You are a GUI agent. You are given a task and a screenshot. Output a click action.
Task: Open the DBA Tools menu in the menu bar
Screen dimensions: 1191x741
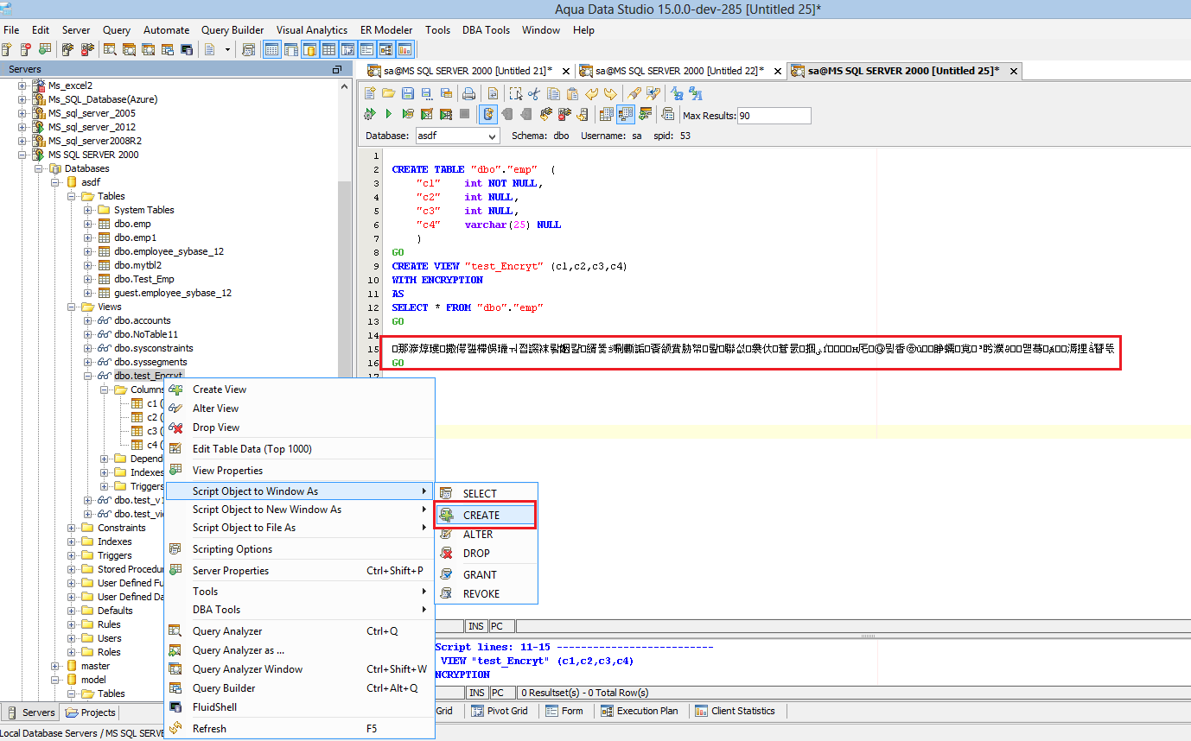point(486,29)
